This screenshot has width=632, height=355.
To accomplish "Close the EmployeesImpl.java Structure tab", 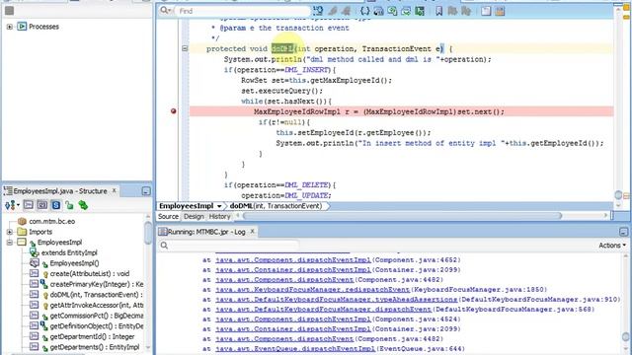I will [x=115, y=190].
